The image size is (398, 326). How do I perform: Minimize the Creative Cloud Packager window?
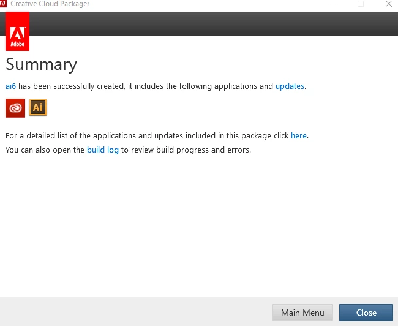333,4
